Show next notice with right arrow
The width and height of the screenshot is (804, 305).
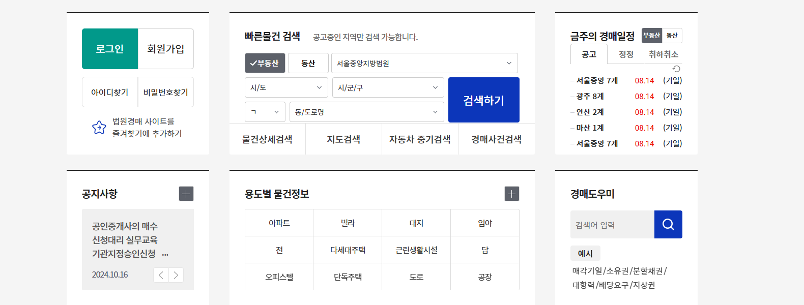pyautogui.click(x=176, y=275)
